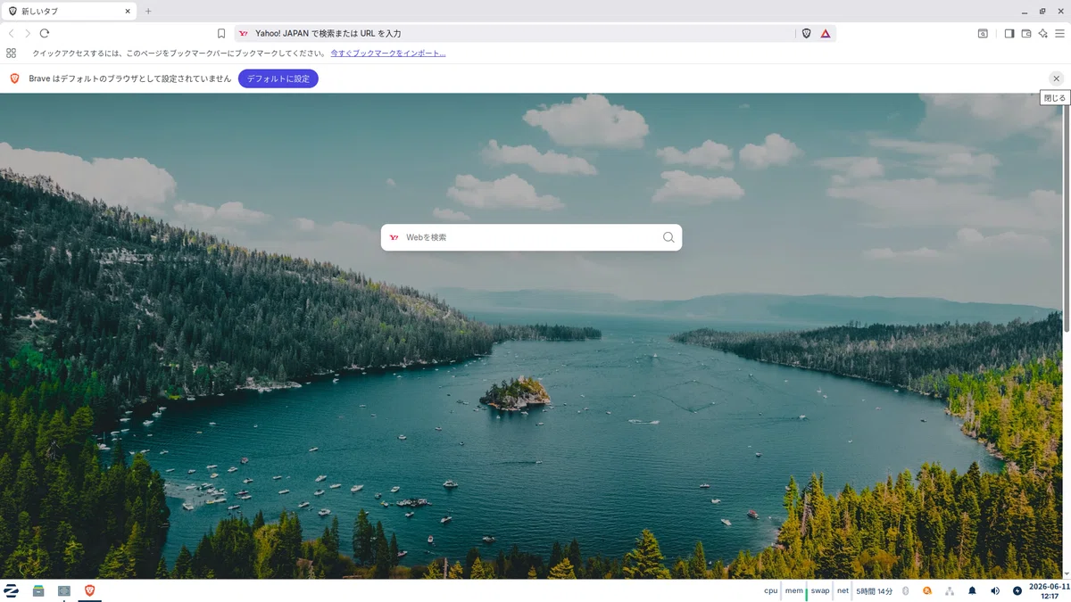Viewport: 1071px width, 602px height.
Task: Click the cpu monitor in taskbar
Action: click(x=771, y=590)
